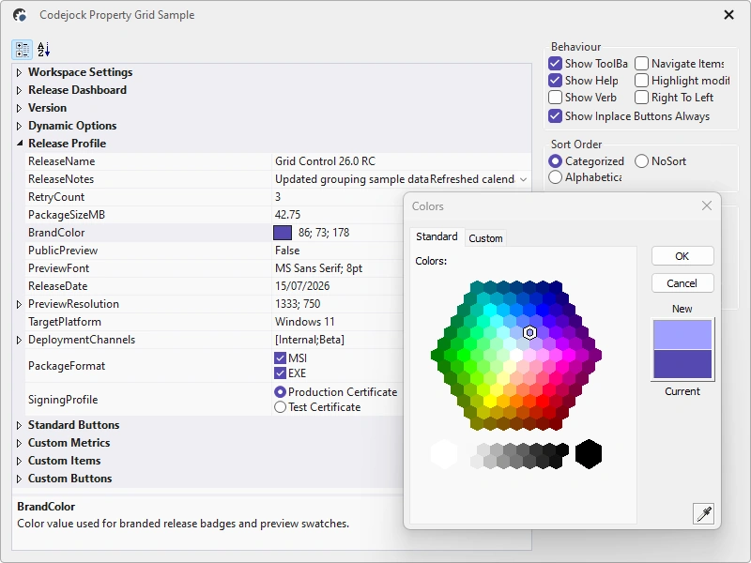Image resolution: width=751 pixels, height=563 pixels.
Task: Uncheck Show Inplace Buttons Always
Action: [555, 115]
